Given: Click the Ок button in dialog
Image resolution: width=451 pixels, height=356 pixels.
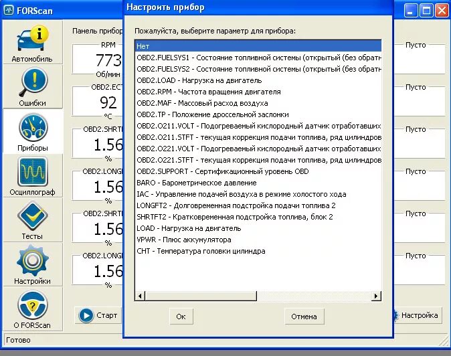Looking at the screenshot, I should tap(181, 317).
